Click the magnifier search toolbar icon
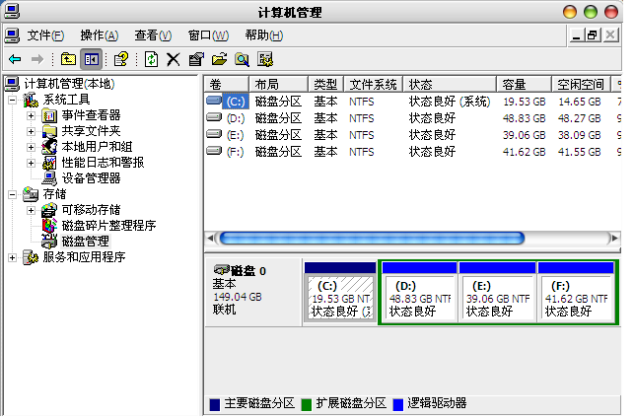This screenshot has height=419, width=634. click(x=242, y=59)
